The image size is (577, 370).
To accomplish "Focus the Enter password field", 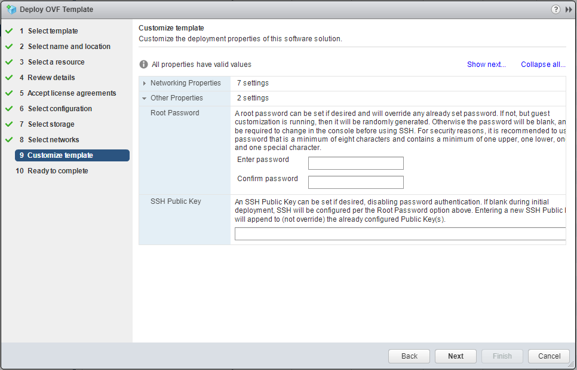I will tap(355, 163).
